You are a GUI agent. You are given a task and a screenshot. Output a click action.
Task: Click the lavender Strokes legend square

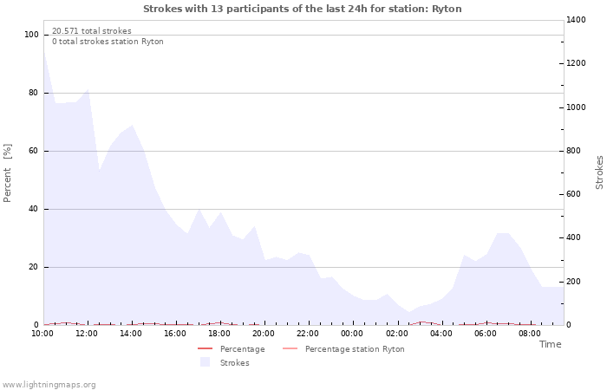click(205, 362)
